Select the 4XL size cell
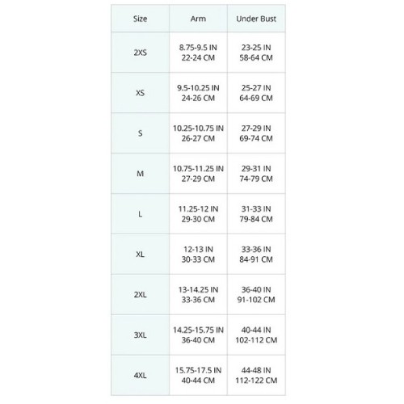404x404 pixels. 140,375
